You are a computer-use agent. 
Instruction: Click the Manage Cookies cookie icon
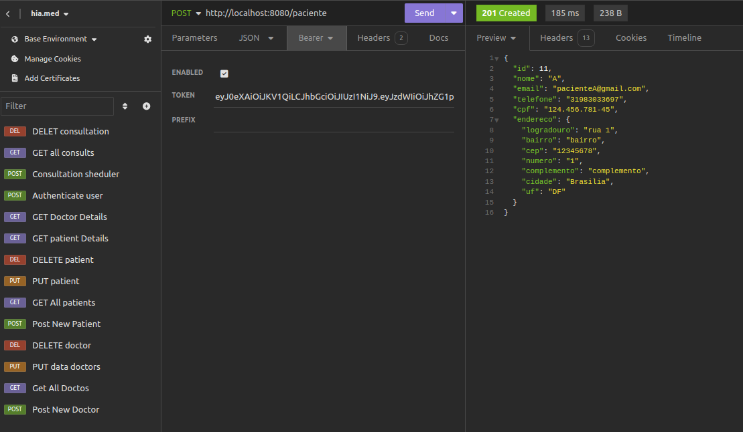[15, 59]
